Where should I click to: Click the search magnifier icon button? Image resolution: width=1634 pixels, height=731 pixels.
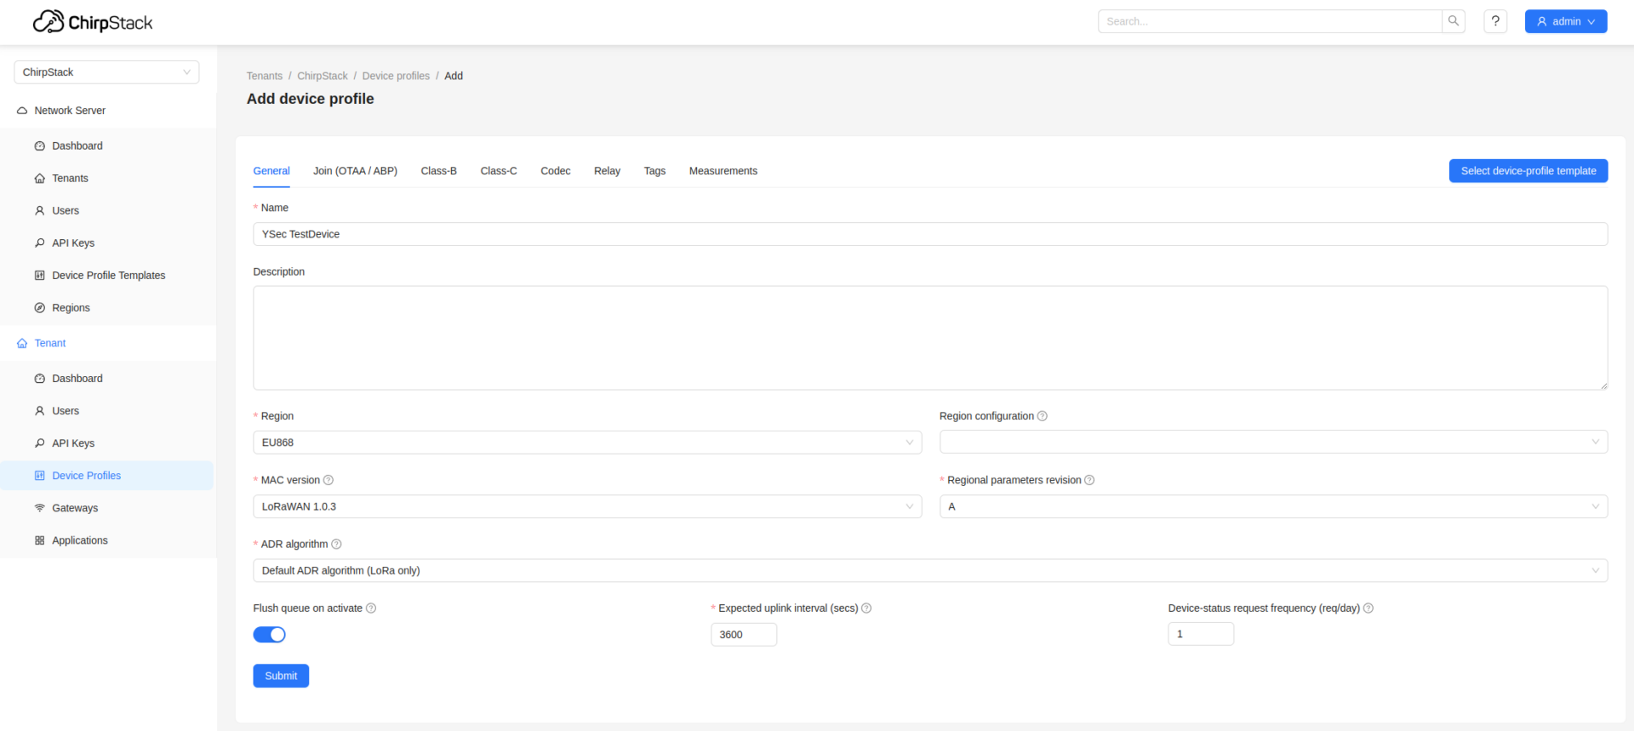tap(1454, 21)
